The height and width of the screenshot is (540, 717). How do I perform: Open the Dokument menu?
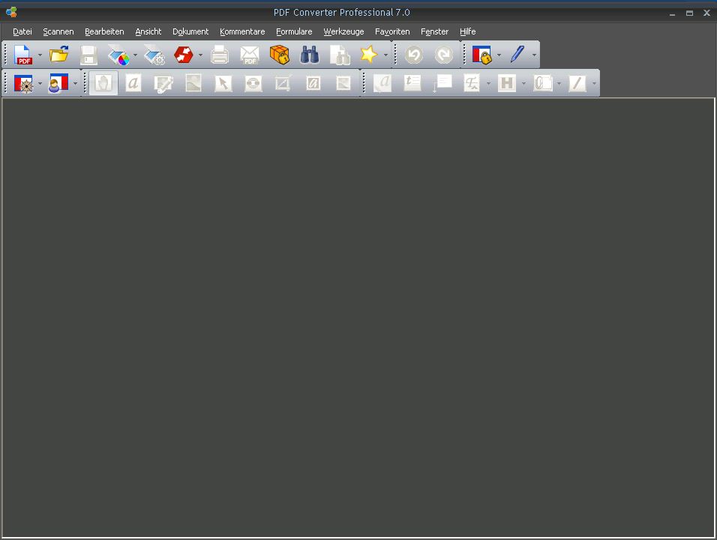[x=190, y=31]
